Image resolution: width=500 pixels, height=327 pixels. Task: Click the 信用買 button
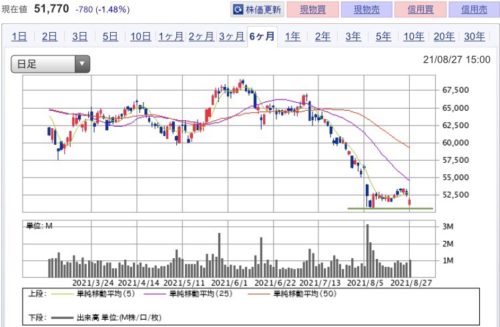tap(421, 9)
